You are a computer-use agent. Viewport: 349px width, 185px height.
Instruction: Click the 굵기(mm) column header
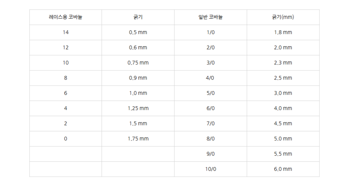(283, 17)
